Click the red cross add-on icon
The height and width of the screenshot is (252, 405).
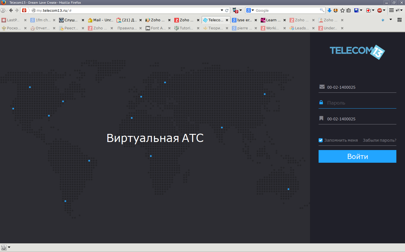(368, 10)
